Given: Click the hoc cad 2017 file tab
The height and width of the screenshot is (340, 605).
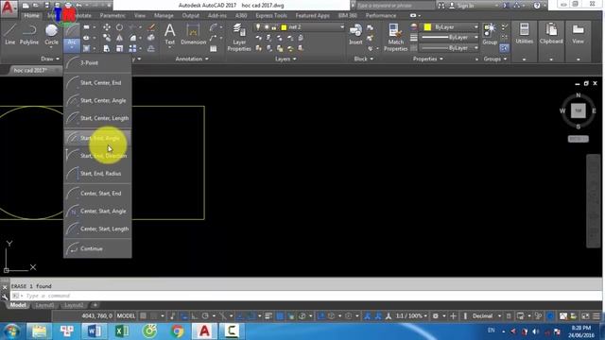Looking at the screenshot, I should tap(30, 70).
